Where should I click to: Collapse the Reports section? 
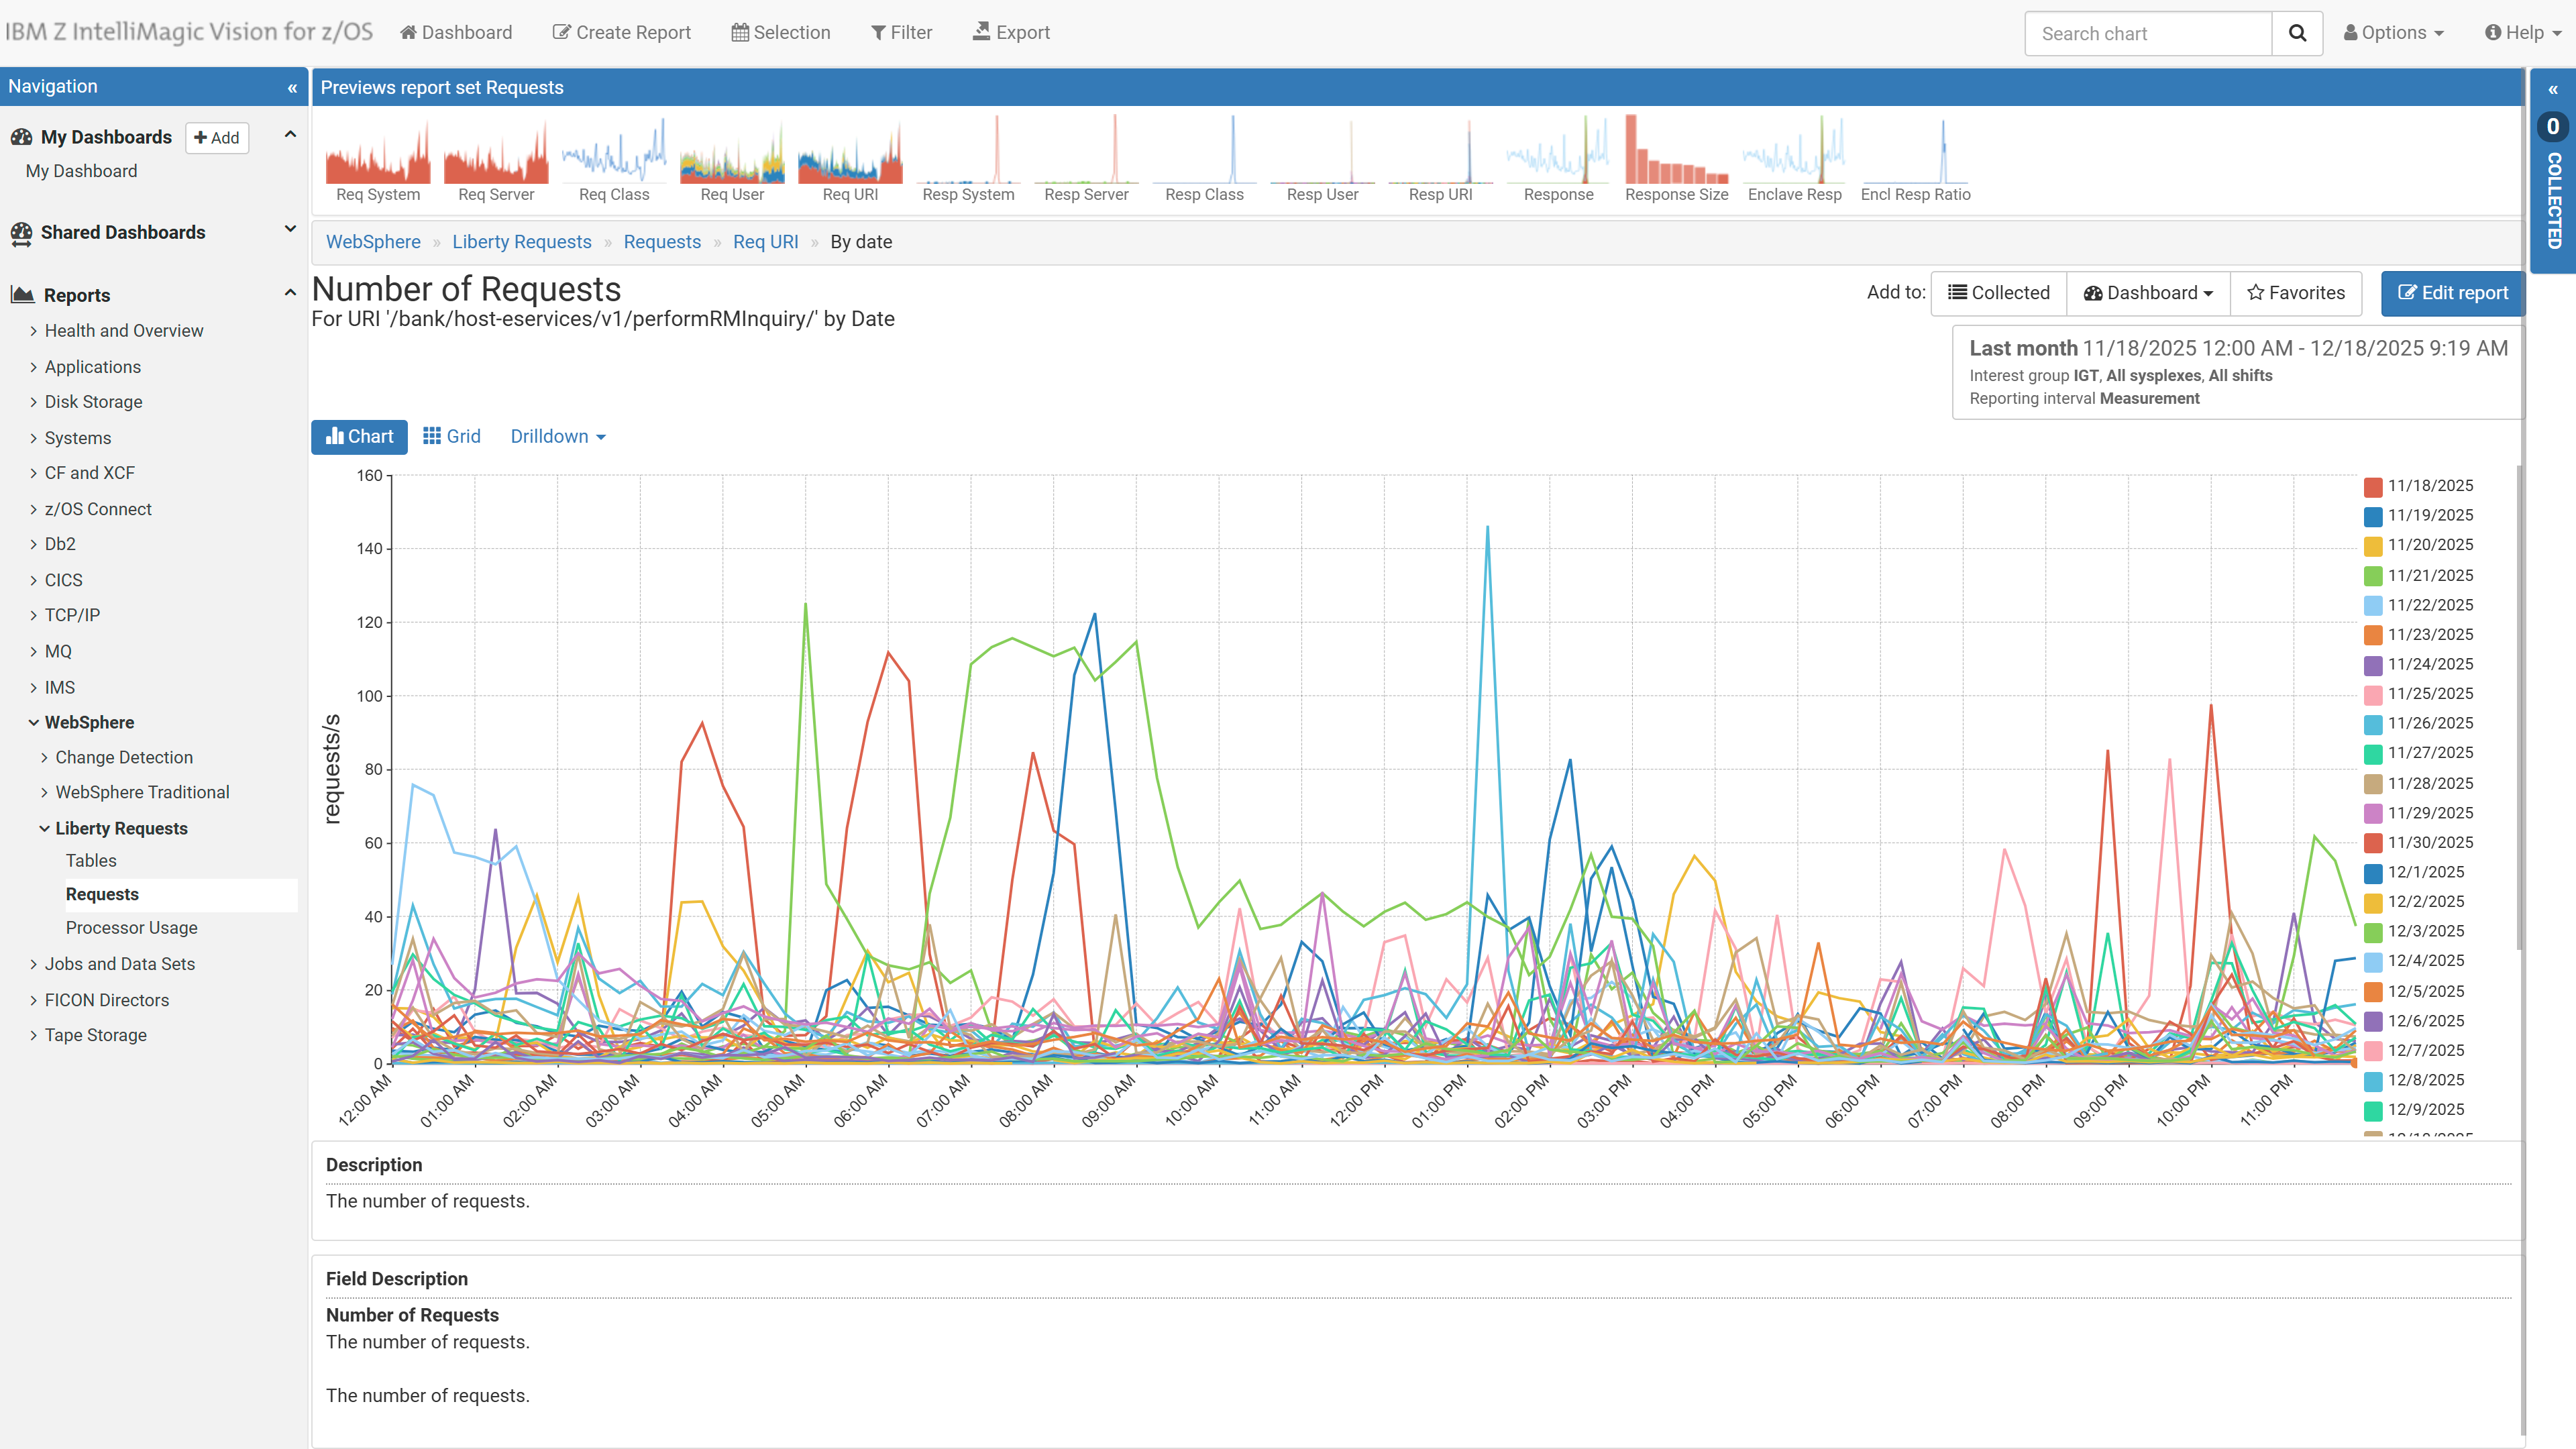point(290,293)
